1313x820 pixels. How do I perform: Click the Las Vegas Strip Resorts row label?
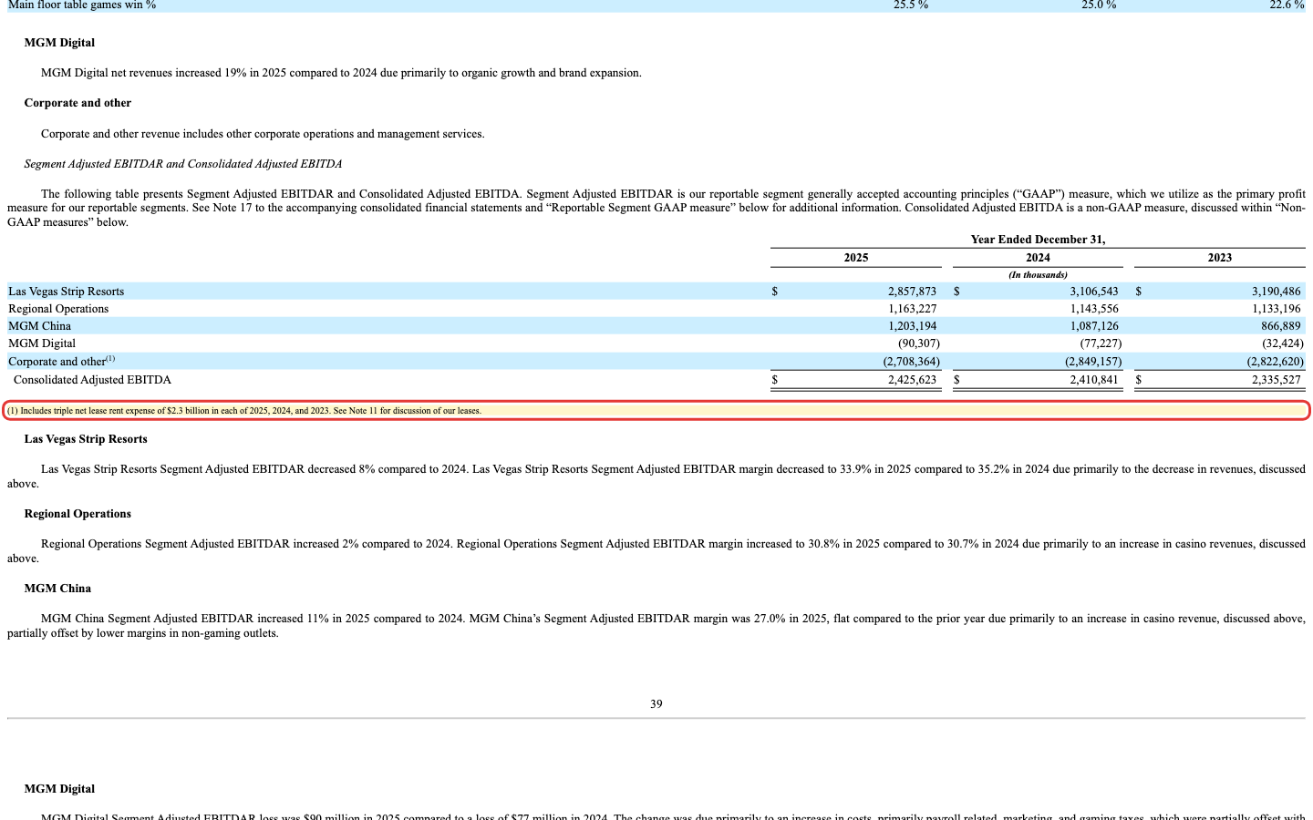[66, 292]
